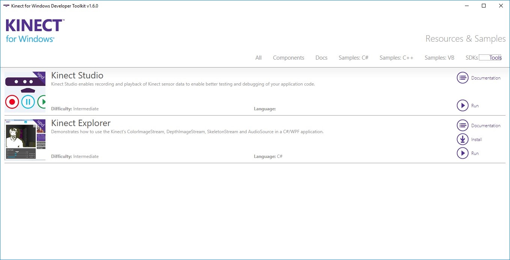This screenshot has height=260, width=510.
Task: Click Kinect Studio Run label
Action: [475, 106]
